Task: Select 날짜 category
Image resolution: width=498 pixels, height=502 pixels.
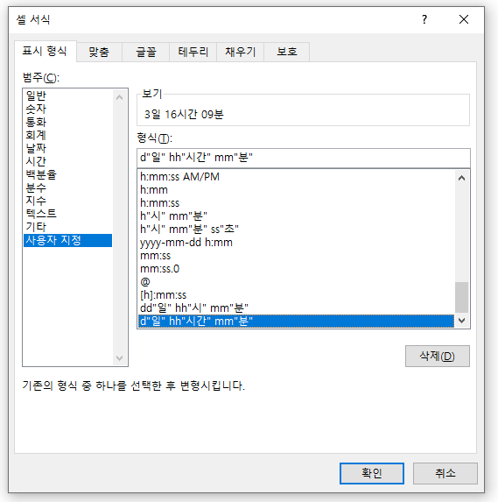Action: coord(67,148)
